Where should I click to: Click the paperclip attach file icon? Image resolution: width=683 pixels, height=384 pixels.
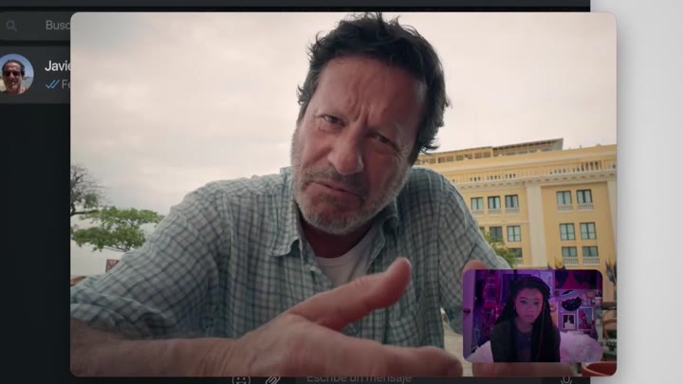(x=272, y=379)
